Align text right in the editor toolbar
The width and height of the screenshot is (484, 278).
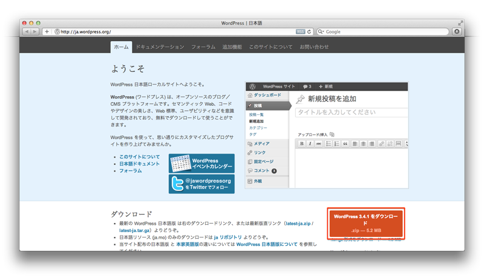point(372,144)
